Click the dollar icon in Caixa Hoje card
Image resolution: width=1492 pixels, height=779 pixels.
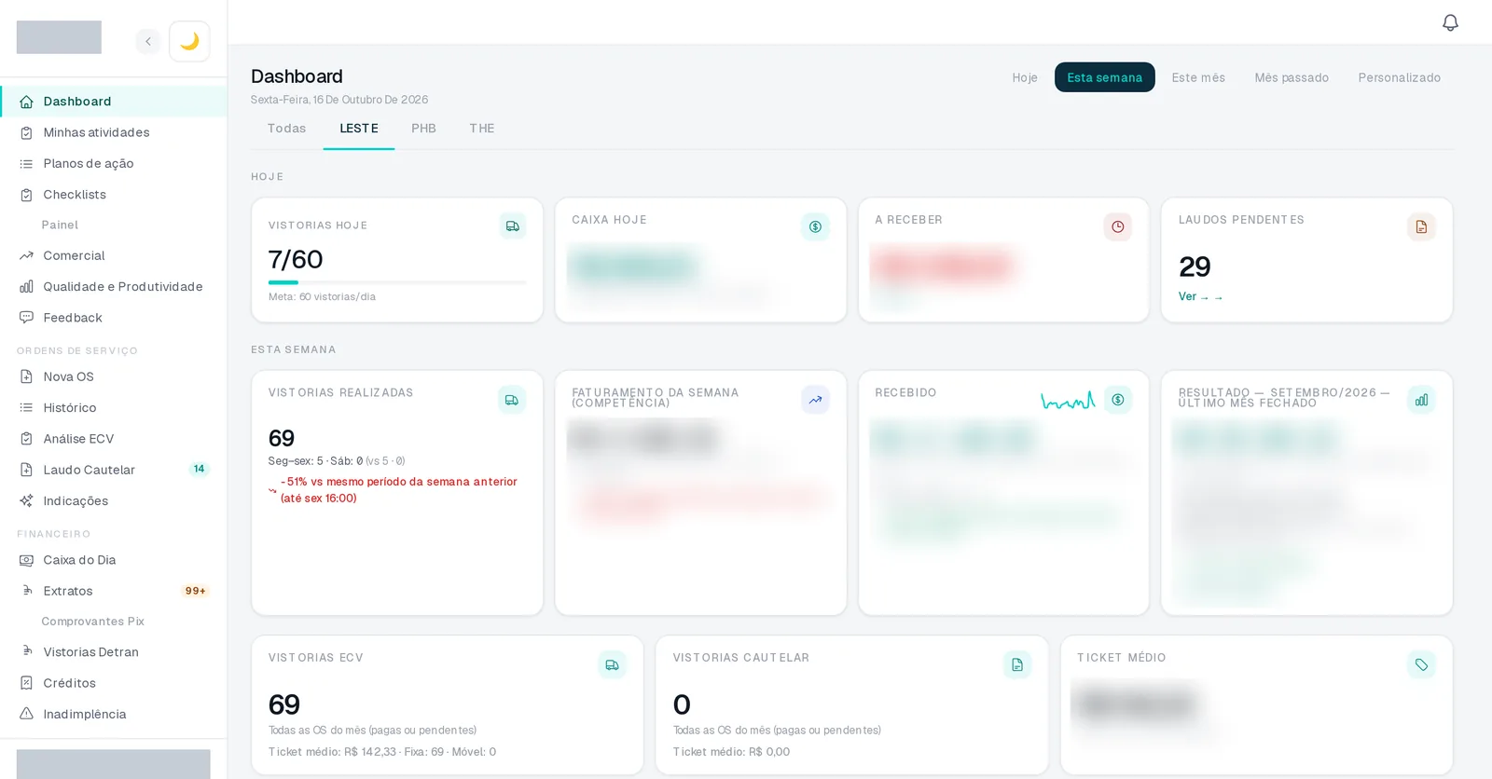tap(815, 226)
